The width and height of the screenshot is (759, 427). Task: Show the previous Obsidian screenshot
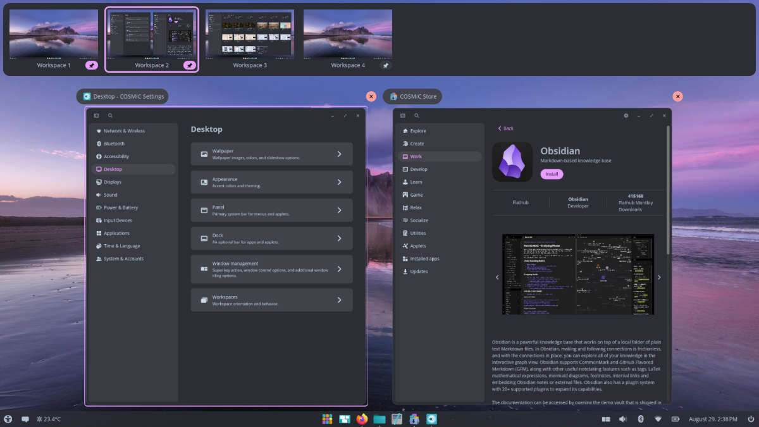tap(497, 277)
